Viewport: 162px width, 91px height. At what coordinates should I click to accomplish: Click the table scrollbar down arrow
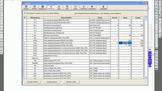click(x=146, y=77)
